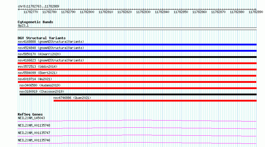Open variant label esv3572513 (Uddin2014)
Image resolution: width=265 pixels, height=147 pixels.
click(38, 67)
